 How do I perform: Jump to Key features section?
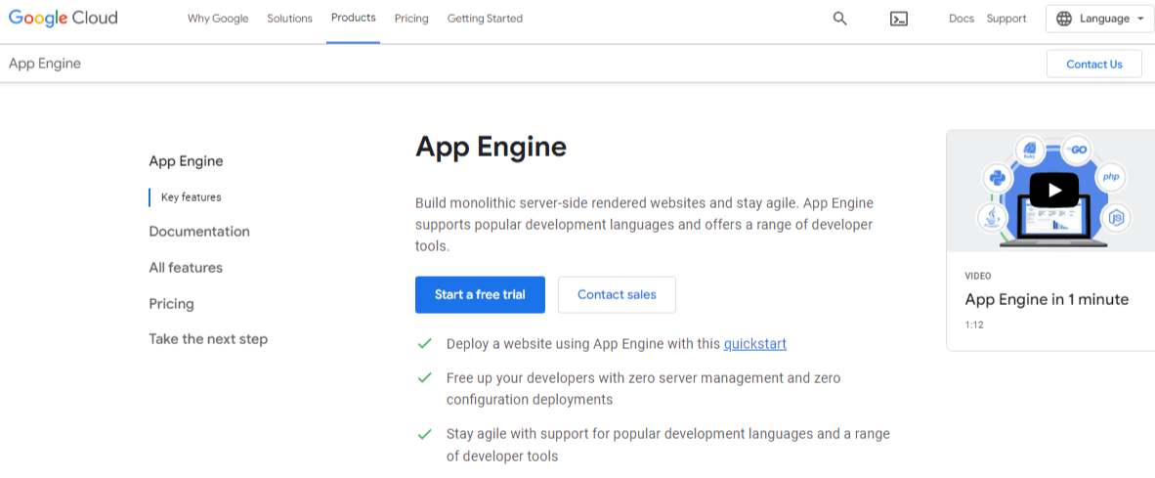(191, 197)
